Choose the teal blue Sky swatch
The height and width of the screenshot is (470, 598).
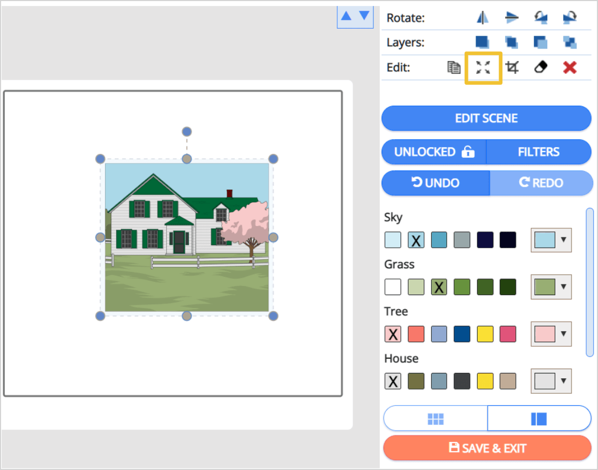tap(439, 240)
